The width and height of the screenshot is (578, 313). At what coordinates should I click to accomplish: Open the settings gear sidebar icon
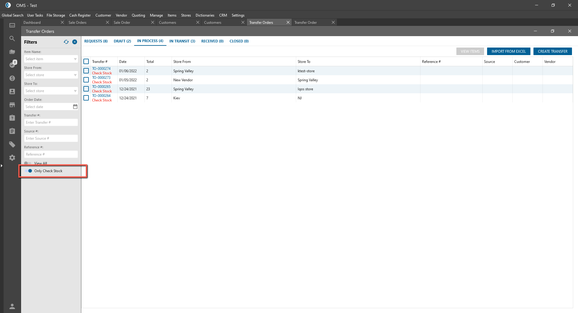pos(12,158)
